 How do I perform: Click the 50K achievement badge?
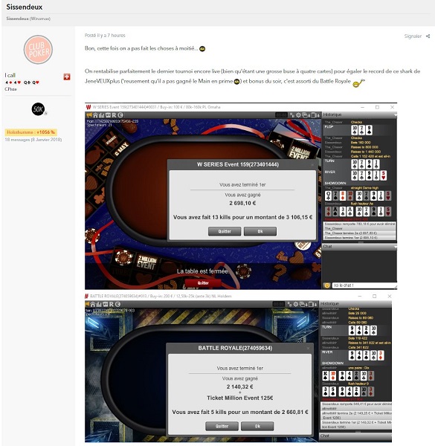[x=39, y=109]
